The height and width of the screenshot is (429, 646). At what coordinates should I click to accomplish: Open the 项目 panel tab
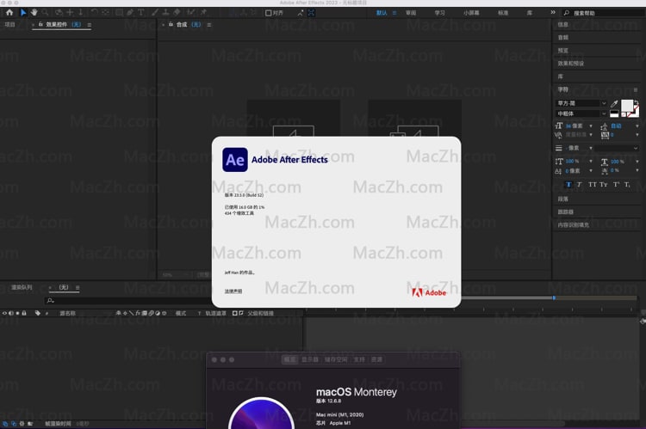click(x=9, y=25)
